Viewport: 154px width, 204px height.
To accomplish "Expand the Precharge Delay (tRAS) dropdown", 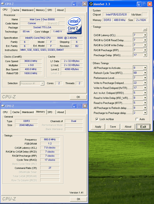I will pyautogui.click(x=145, y=55).
